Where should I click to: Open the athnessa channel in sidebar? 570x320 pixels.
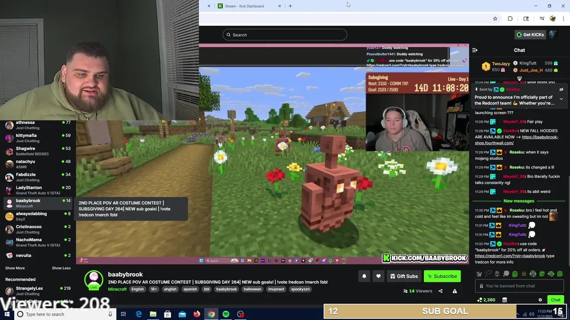coord(38,125)
